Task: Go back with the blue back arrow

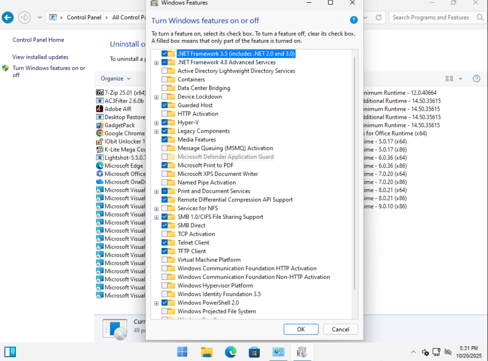Action: point(8,17)
